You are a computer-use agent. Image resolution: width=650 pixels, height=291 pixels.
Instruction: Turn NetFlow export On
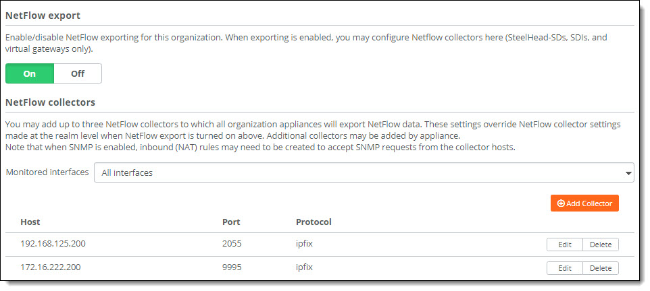30,73
